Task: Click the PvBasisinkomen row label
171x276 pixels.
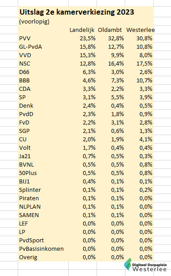Action: [x=41, y=249]
